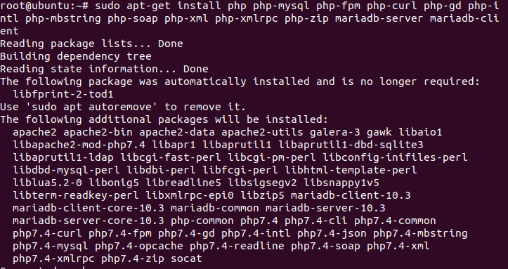Click 'Reading state information... Done' line

[x=104, y=69]
